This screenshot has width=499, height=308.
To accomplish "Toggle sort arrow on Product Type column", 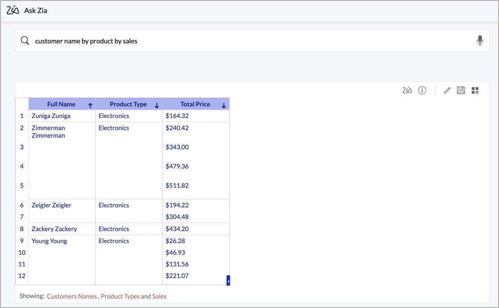I will click(157, 106).
